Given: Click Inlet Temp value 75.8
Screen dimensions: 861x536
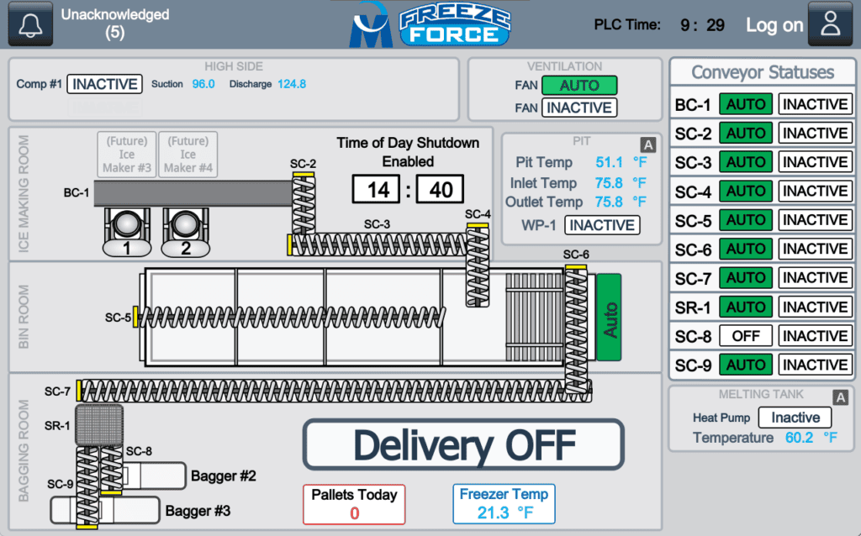Looking at the screenshot, I should click(x=609, y=182).
